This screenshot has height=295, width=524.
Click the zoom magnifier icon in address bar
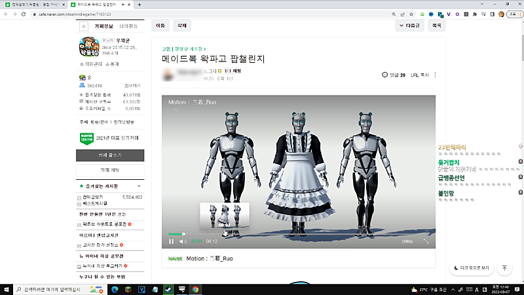pos(394,14)
